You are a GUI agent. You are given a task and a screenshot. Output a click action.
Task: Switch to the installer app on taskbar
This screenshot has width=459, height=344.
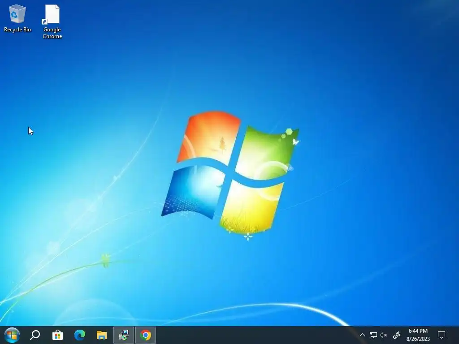tap(124, 335)
